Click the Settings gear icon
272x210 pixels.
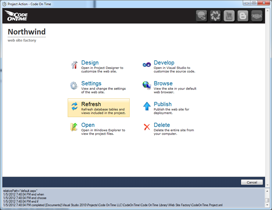[74, 85]
